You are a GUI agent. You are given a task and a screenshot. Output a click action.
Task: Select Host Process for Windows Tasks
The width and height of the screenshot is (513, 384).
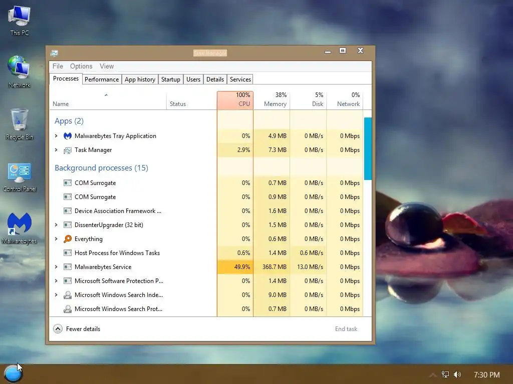206,252
